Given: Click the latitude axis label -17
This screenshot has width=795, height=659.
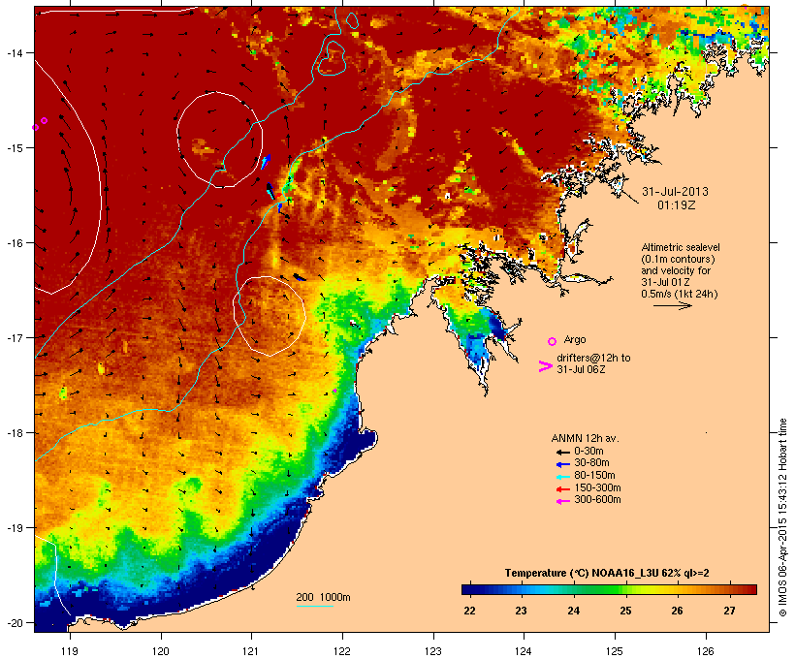Looking at the screenshot, I should click(15, 337).
